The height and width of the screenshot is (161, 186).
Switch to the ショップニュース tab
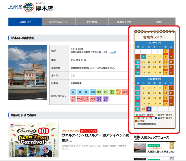point(58,22)
